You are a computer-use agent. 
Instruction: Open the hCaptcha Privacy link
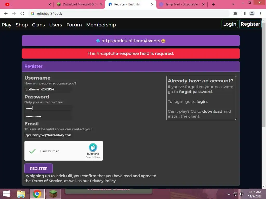pyautogui.click(x=89, y=157)
